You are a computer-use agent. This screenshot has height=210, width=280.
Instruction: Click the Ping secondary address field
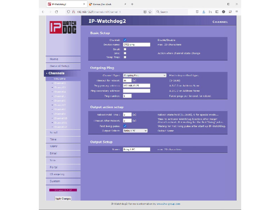coord(136,91)
